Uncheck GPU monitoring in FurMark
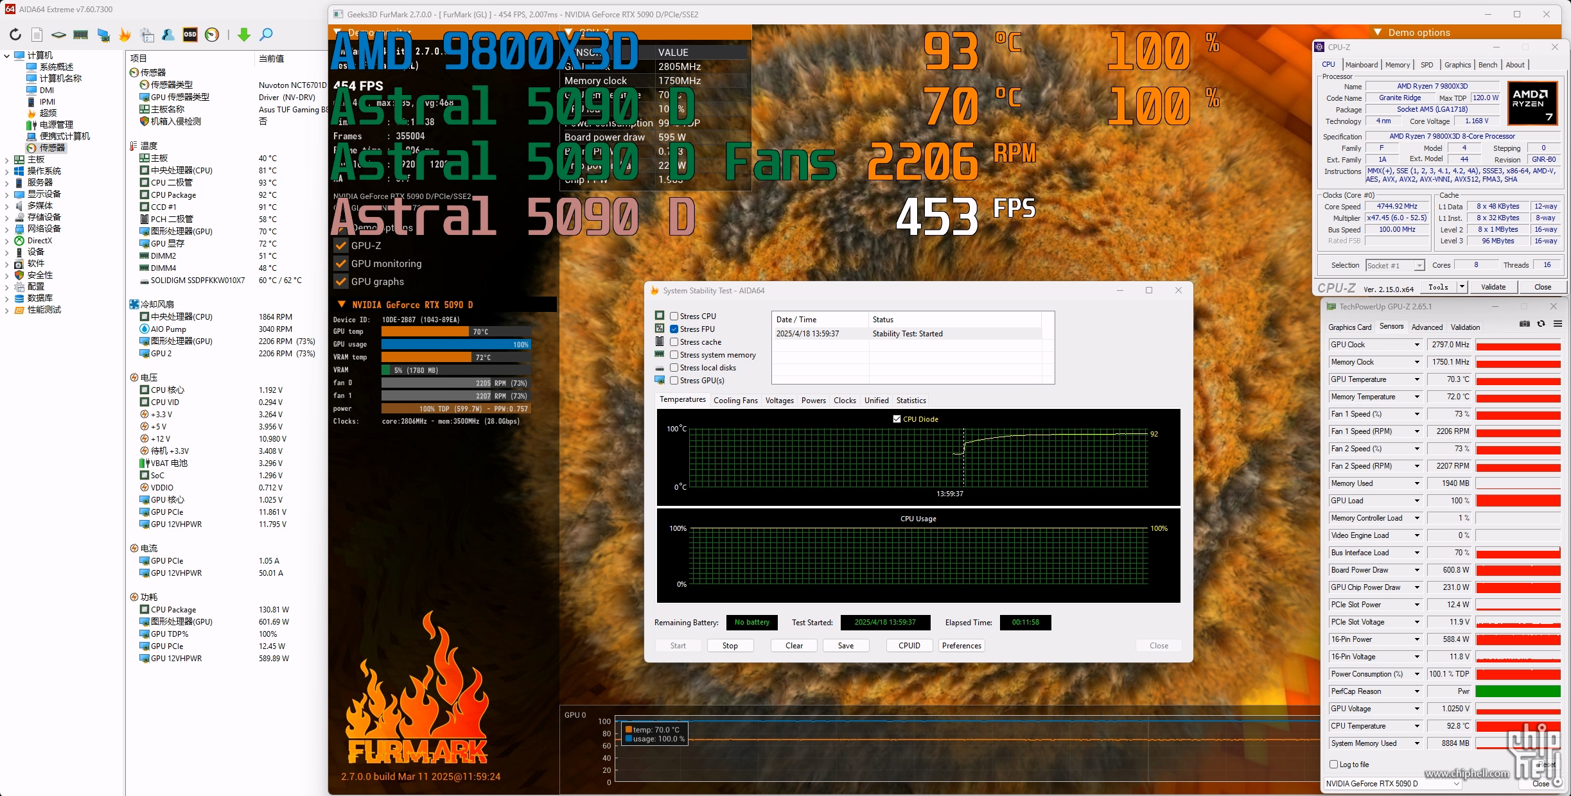The height and width of the screenshot is (796, 1571). pos(341,263)
